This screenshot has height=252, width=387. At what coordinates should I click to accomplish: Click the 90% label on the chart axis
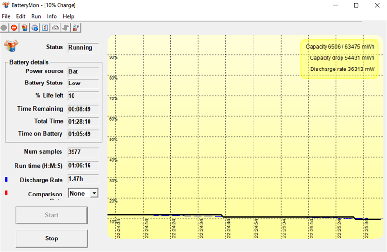click(x=113, y=57)
